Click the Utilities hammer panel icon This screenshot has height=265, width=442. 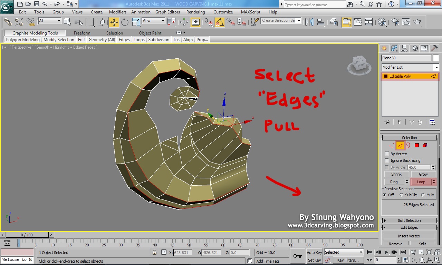click(434, 48)
